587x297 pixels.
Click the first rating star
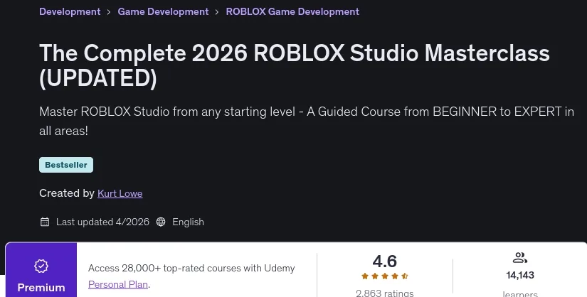[365, 276]
